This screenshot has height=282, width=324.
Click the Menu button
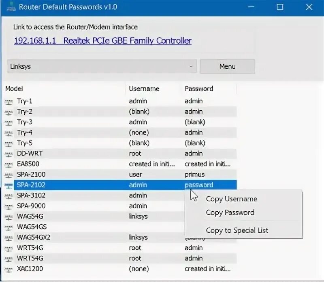(227, 66)
